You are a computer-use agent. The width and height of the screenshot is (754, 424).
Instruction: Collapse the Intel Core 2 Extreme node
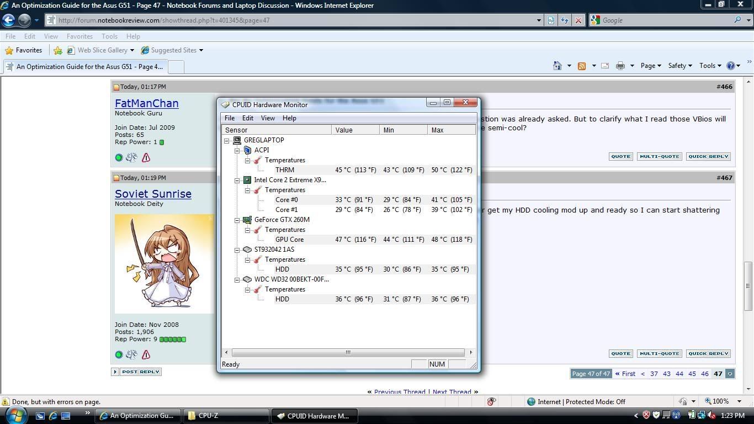click(237, 180)
